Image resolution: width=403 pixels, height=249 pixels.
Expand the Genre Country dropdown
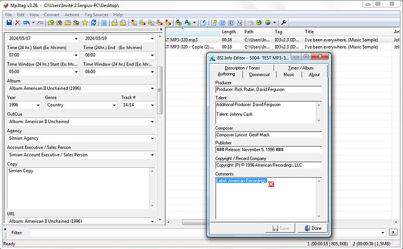pyautogui.click(x=114, y=105)
